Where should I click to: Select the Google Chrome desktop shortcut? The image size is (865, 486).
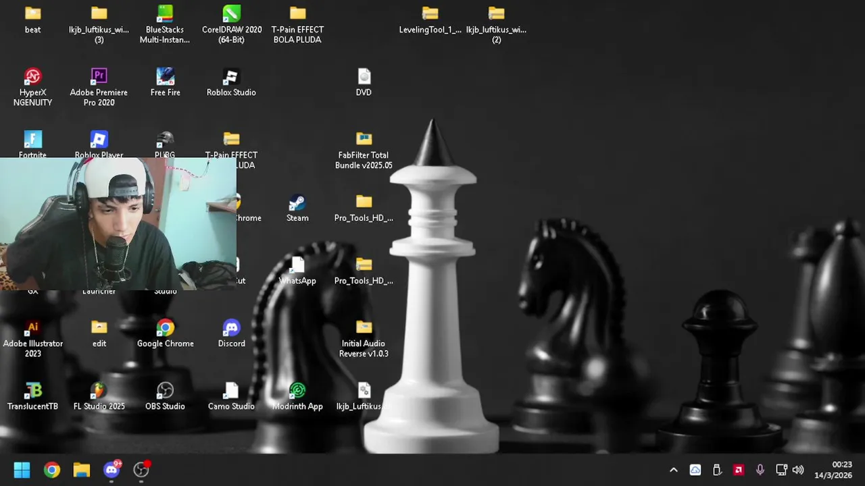coord(165,334)
